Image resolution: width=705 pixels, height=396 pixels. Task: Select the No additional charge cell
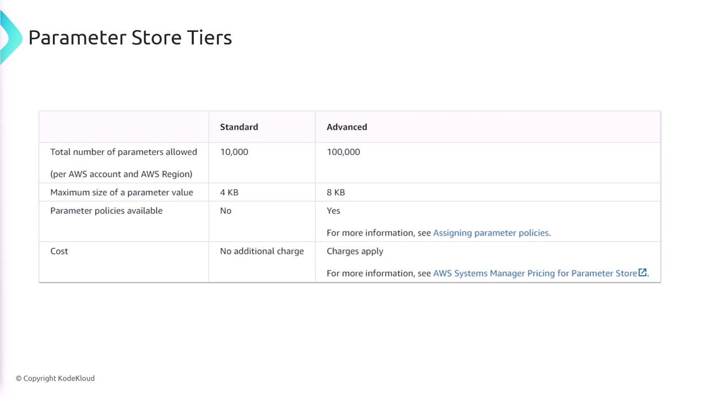coord(262,251)
